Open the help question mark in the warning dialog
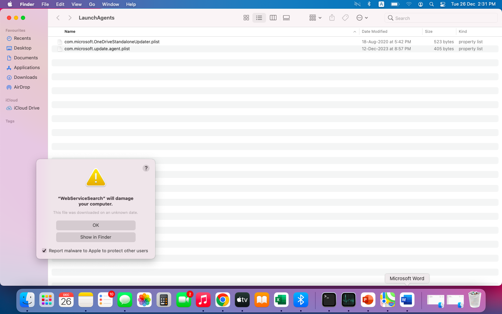Image resolution: width=502 pixels, height=314 pixels. (146, 168)
